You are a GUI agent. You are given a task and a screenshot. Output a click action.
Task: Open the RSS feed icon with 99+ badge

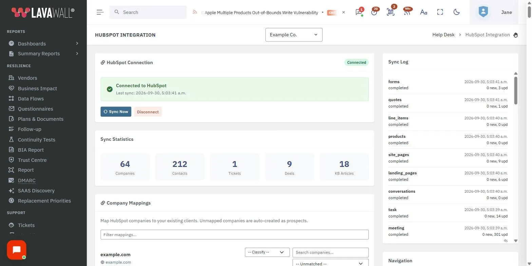(407, 12)
